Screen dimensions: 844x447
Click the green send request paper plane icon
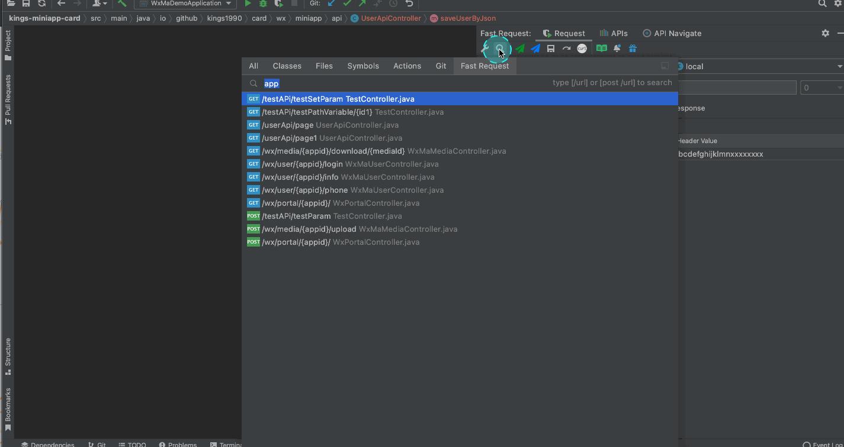click(x=520, y=48)
